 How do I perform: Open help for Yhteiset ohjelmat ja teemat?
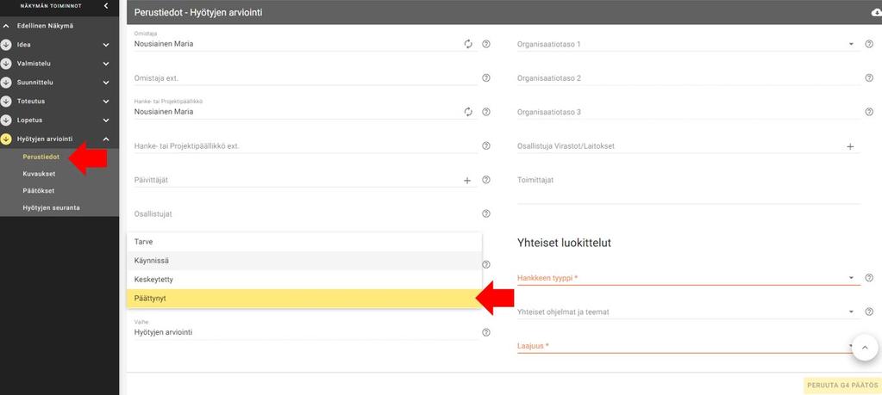[869, 312]
